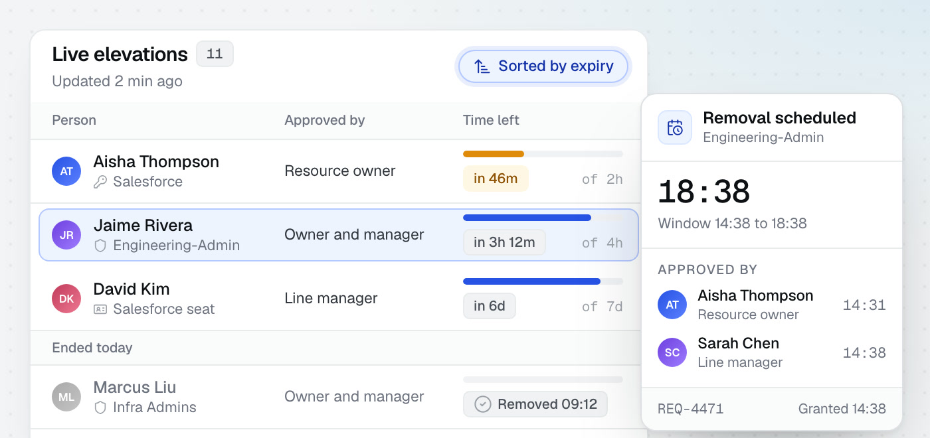Open the REQ-4471 request reference

[690, 409]
